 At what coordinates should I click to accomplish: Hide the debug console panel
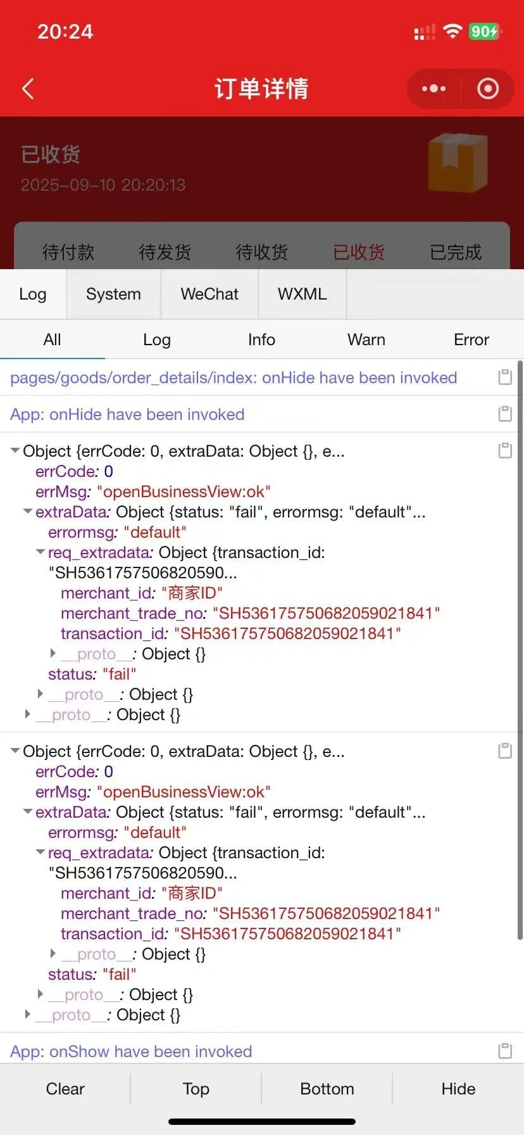pyautogui.click(x=458, y=1089)
